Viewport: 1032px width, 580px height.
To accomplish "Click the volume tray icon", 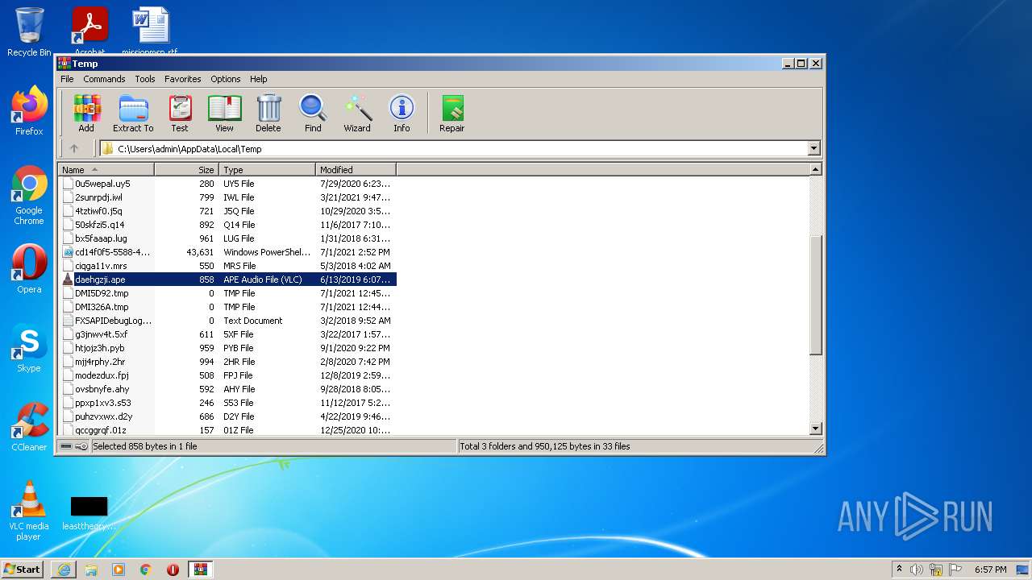I will 917,570.
